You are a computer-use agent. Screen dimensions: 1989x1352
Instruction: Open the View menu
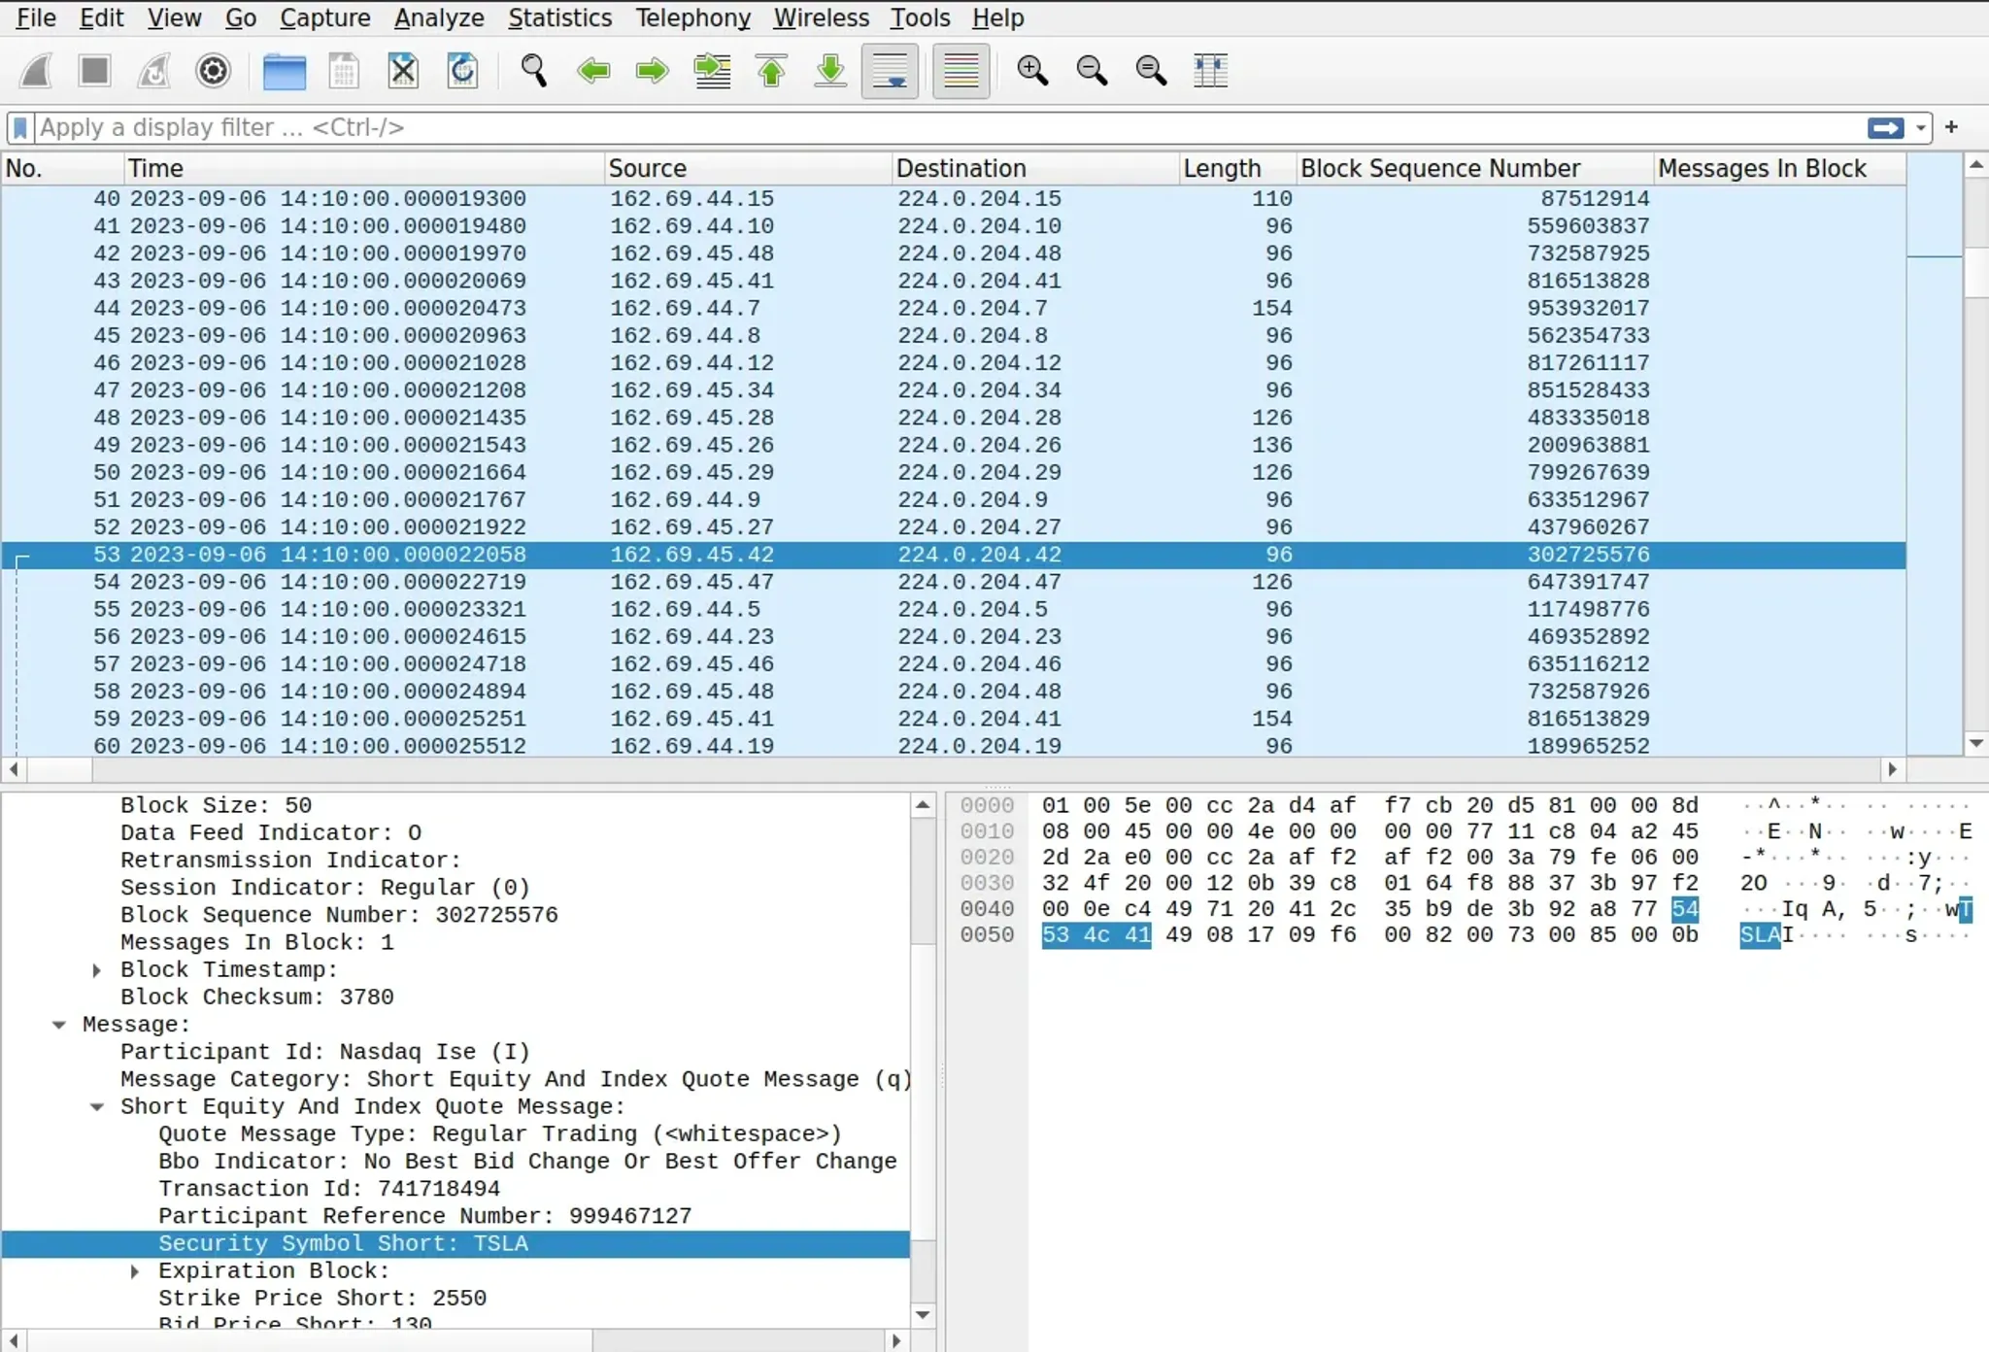click(175, 17)
